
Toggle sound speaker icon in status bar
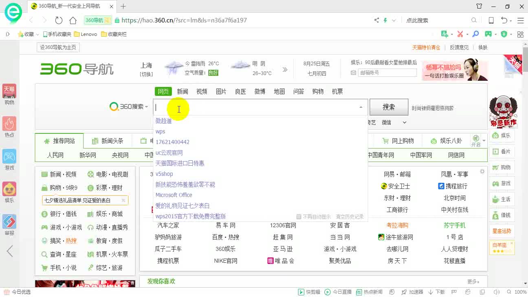click(x=496, y=292)
